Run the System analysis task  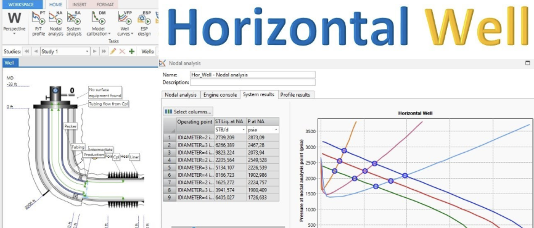(74, 23)
